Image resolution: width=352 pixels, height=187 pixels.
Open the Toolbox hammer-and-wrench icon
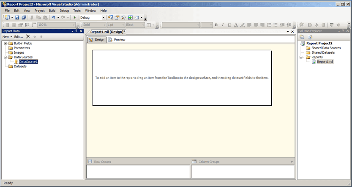(x=123, y=17)
